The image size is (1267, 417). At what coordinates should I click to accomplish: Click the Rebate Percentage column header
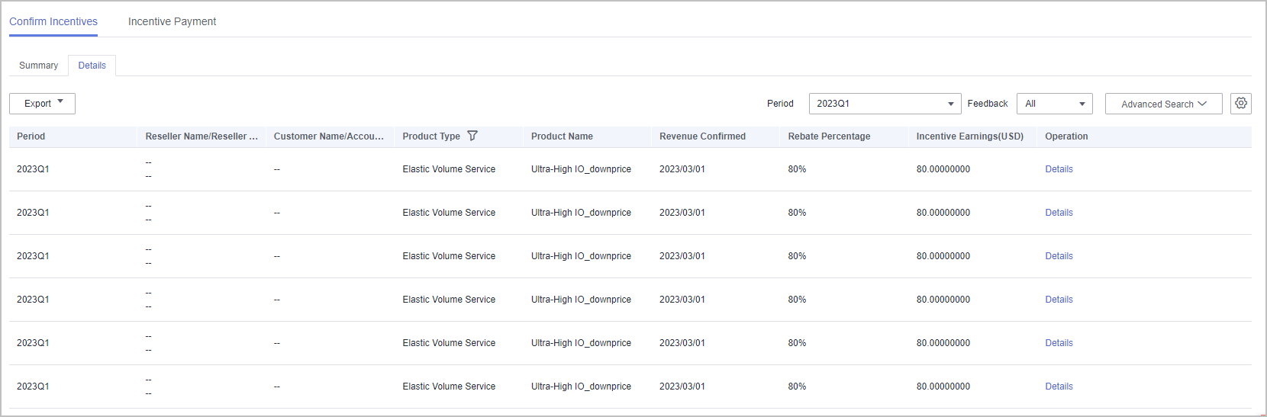click(829, 136)
